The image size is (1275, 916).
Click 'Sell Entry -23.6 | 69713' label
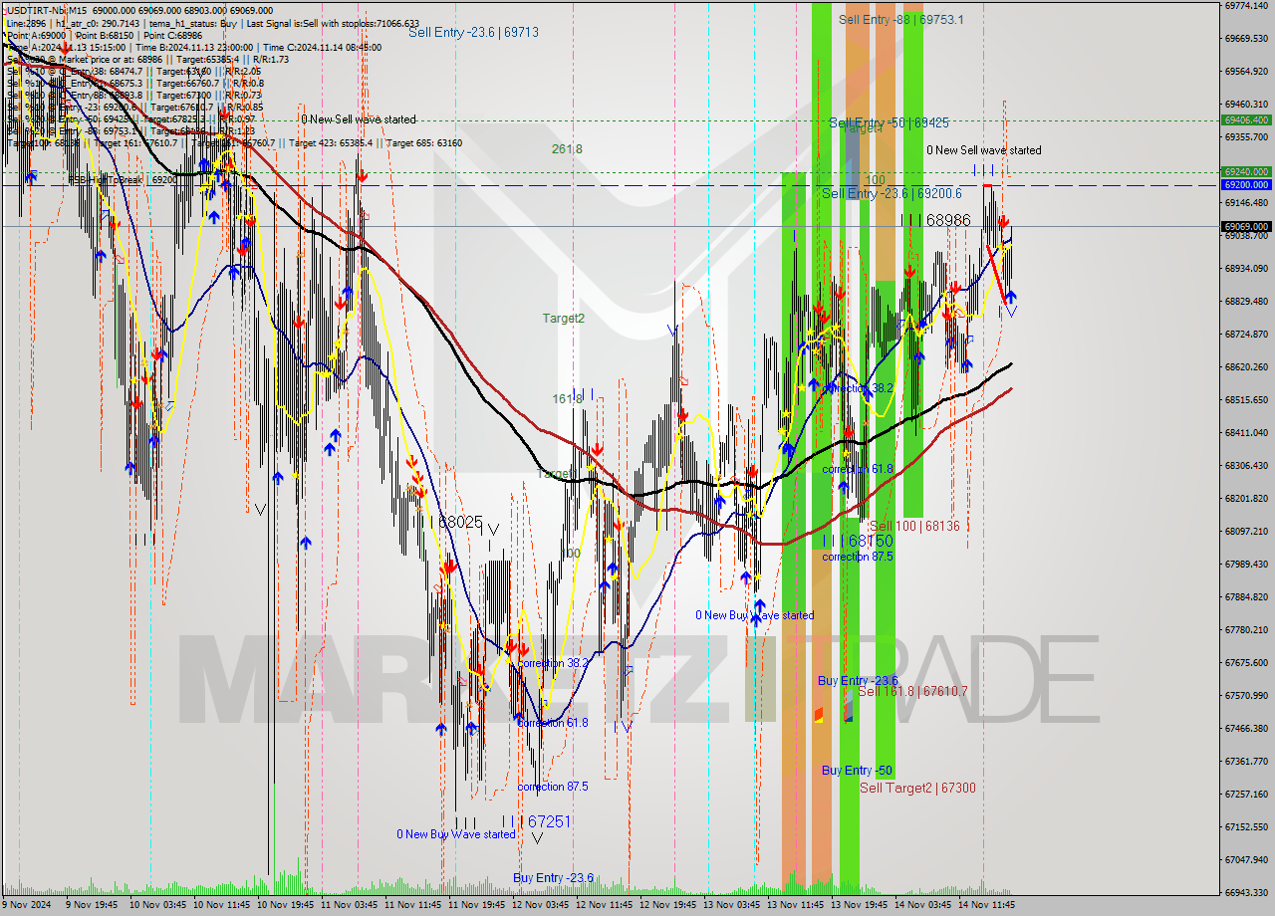[x=473, y=33]
